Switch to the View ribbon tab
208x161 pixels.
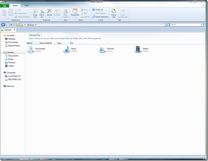pyautogui.click(x=27, y=6)
